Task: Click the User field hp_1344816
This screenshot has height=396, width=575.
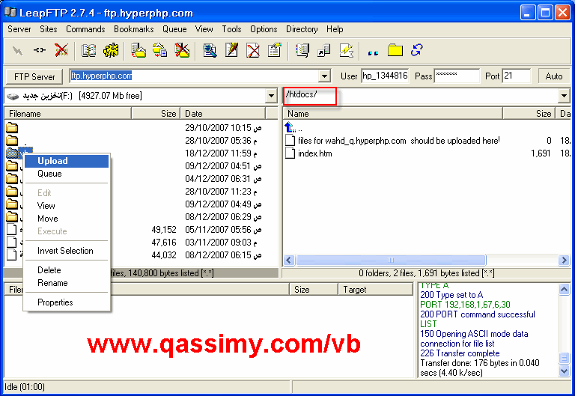Action: coord(385,76)
